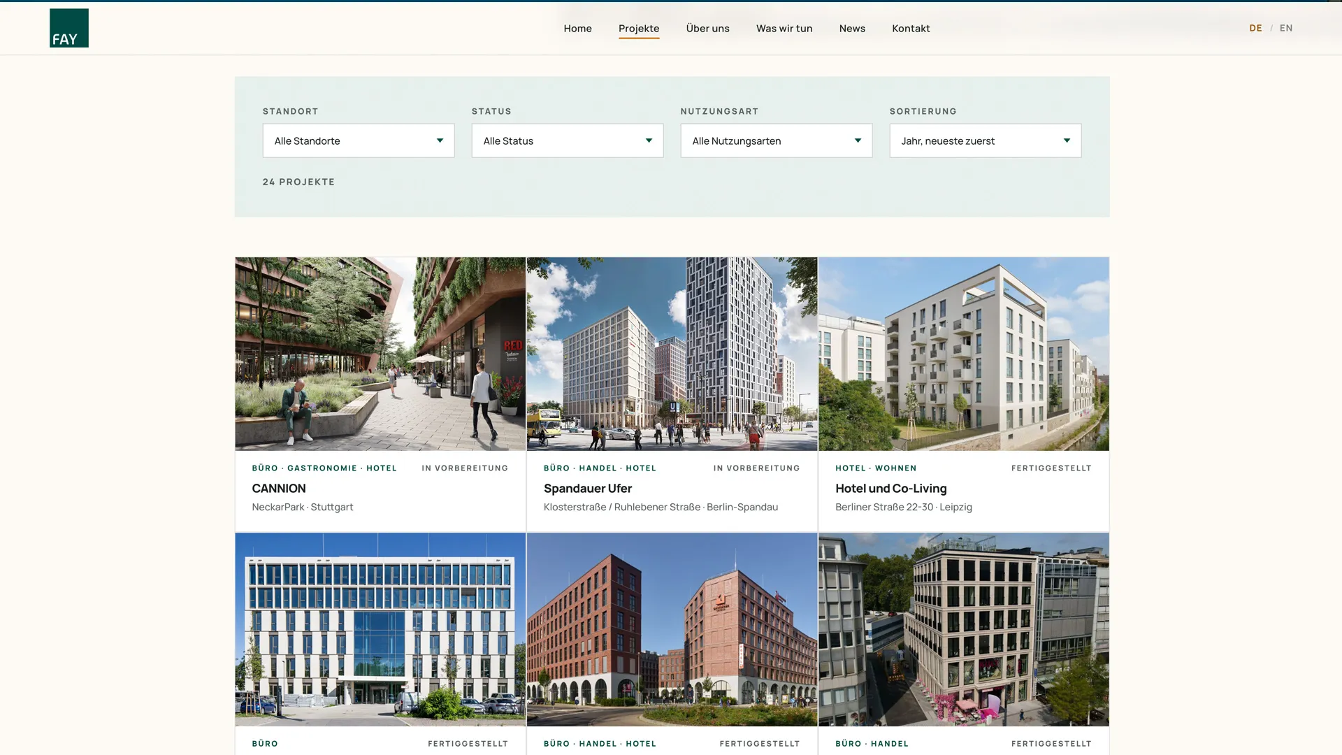Click BÜRO · GASTRONOMIE · HOTEL tags

324,468
